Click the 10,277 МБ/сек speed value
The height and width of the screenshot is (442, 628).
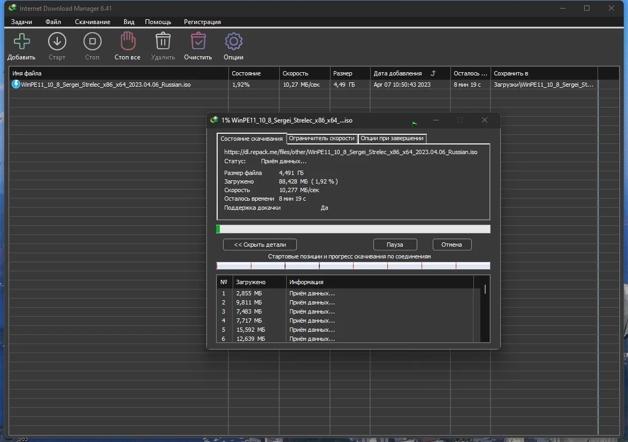[299, 190]
